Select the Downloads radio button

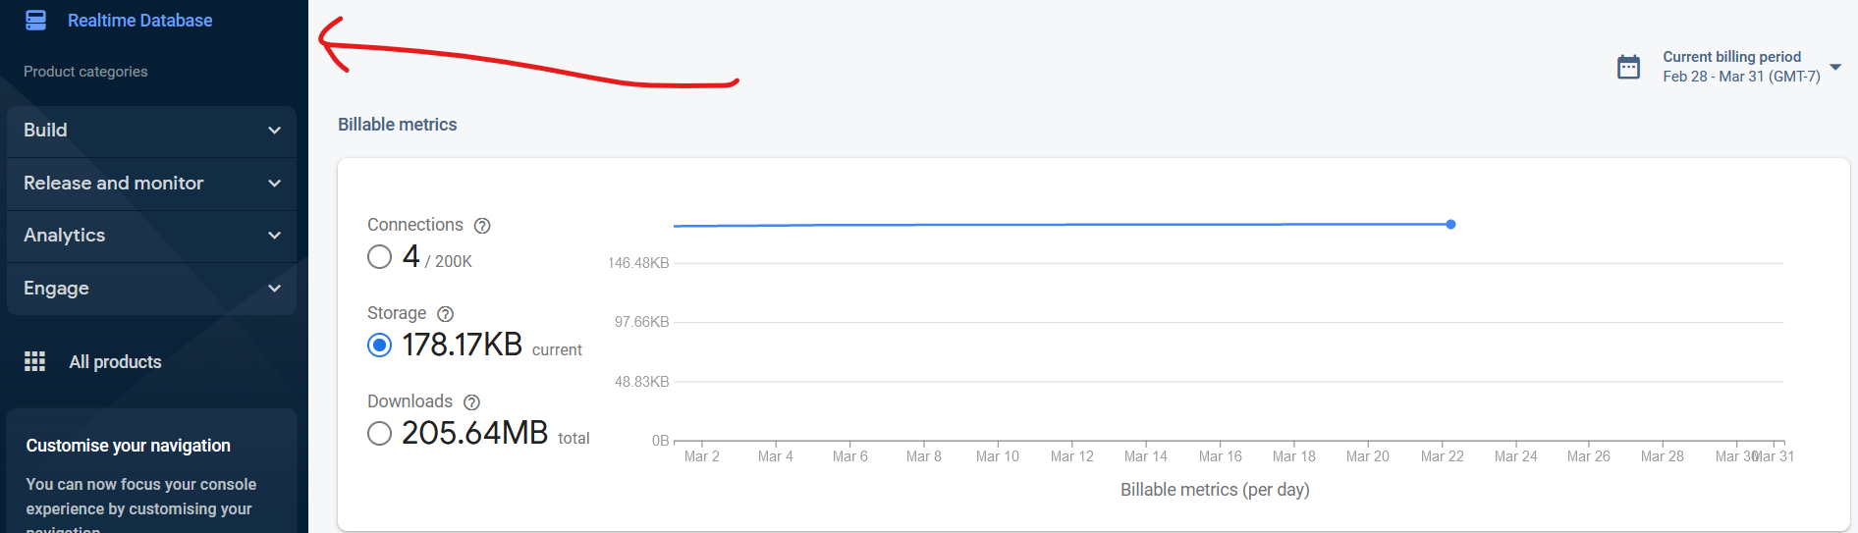pos(379,434)
